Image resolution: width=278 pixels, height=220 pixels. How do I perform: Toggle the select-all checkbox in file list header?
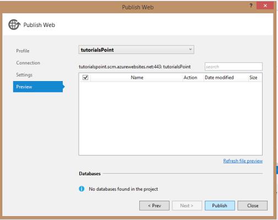(x=85, y=77)
